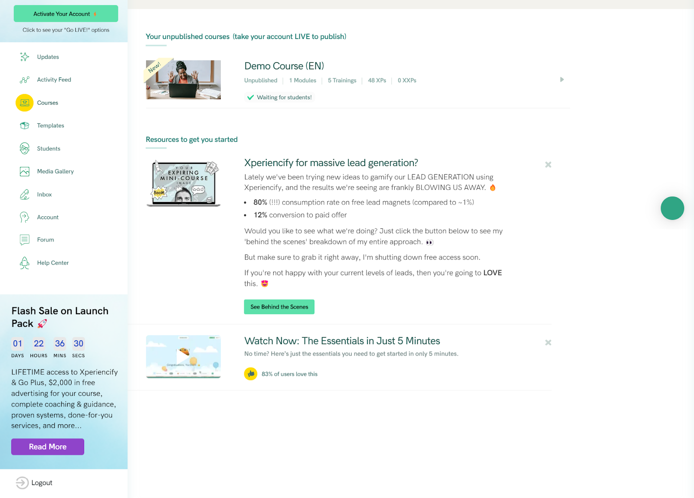This screenshot has height=498, width=694.
Task: Open the Updates panel in the sidebar
Action: click(x=48, y=56)
